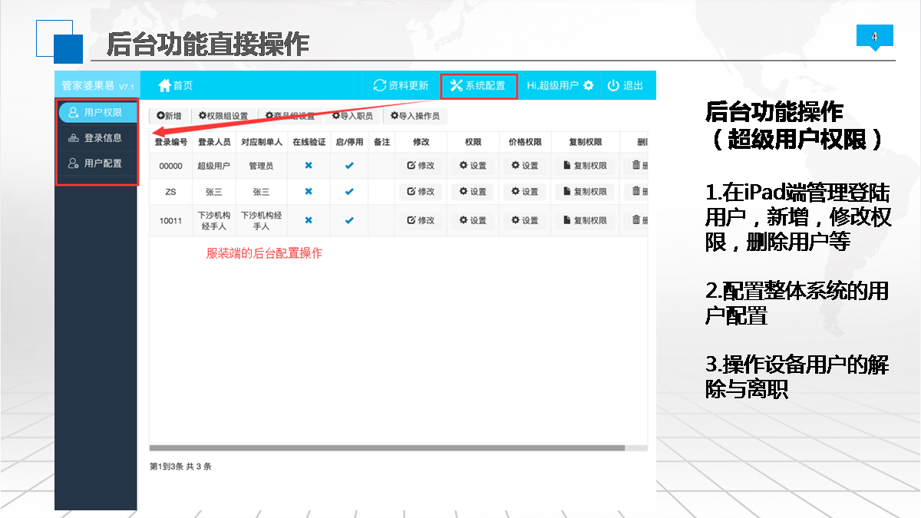Click 修改 button for 超级用户 row

pos(421,166)
